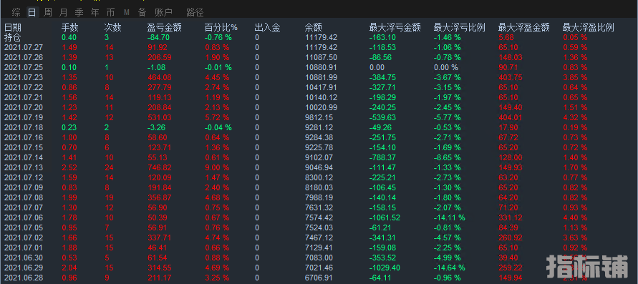Open the 季 quarterly tab
This screenshot has width=638, height=284.
coord(79,12)
